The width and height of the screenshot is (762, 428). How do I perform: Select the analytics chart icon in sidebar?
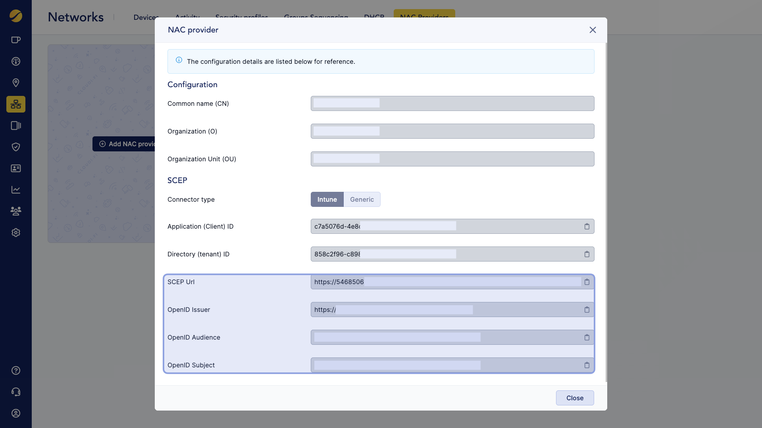coord(16,190)
